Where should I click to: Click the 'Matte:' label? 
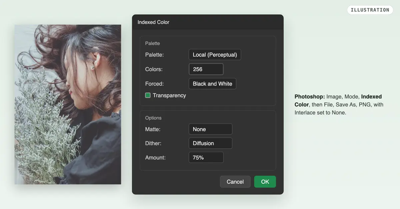pos(153,129)
